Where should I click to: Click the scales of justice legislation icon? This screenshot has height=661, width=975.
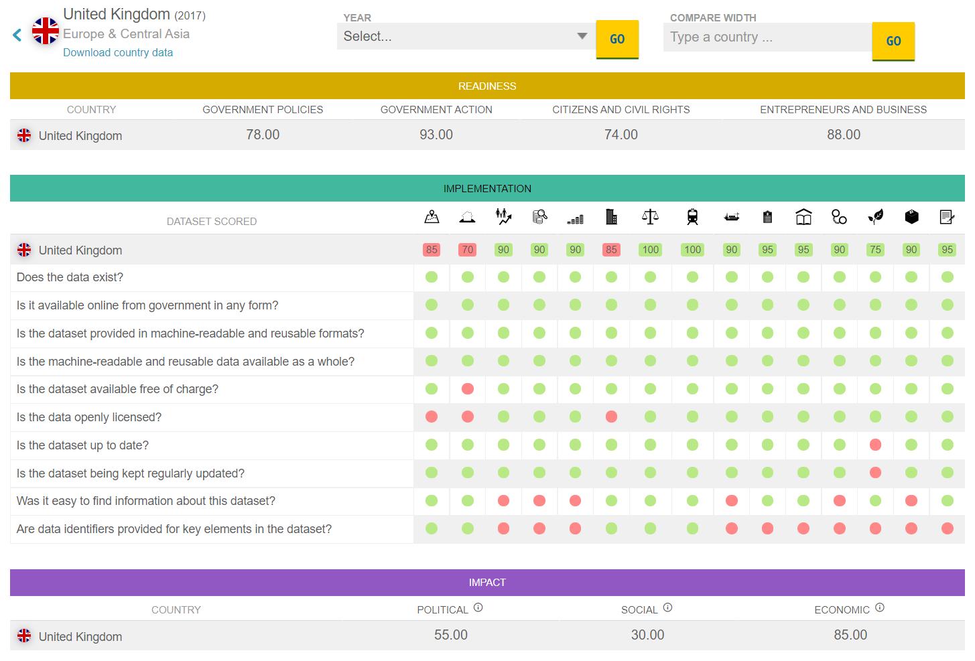tap(650, 217)
